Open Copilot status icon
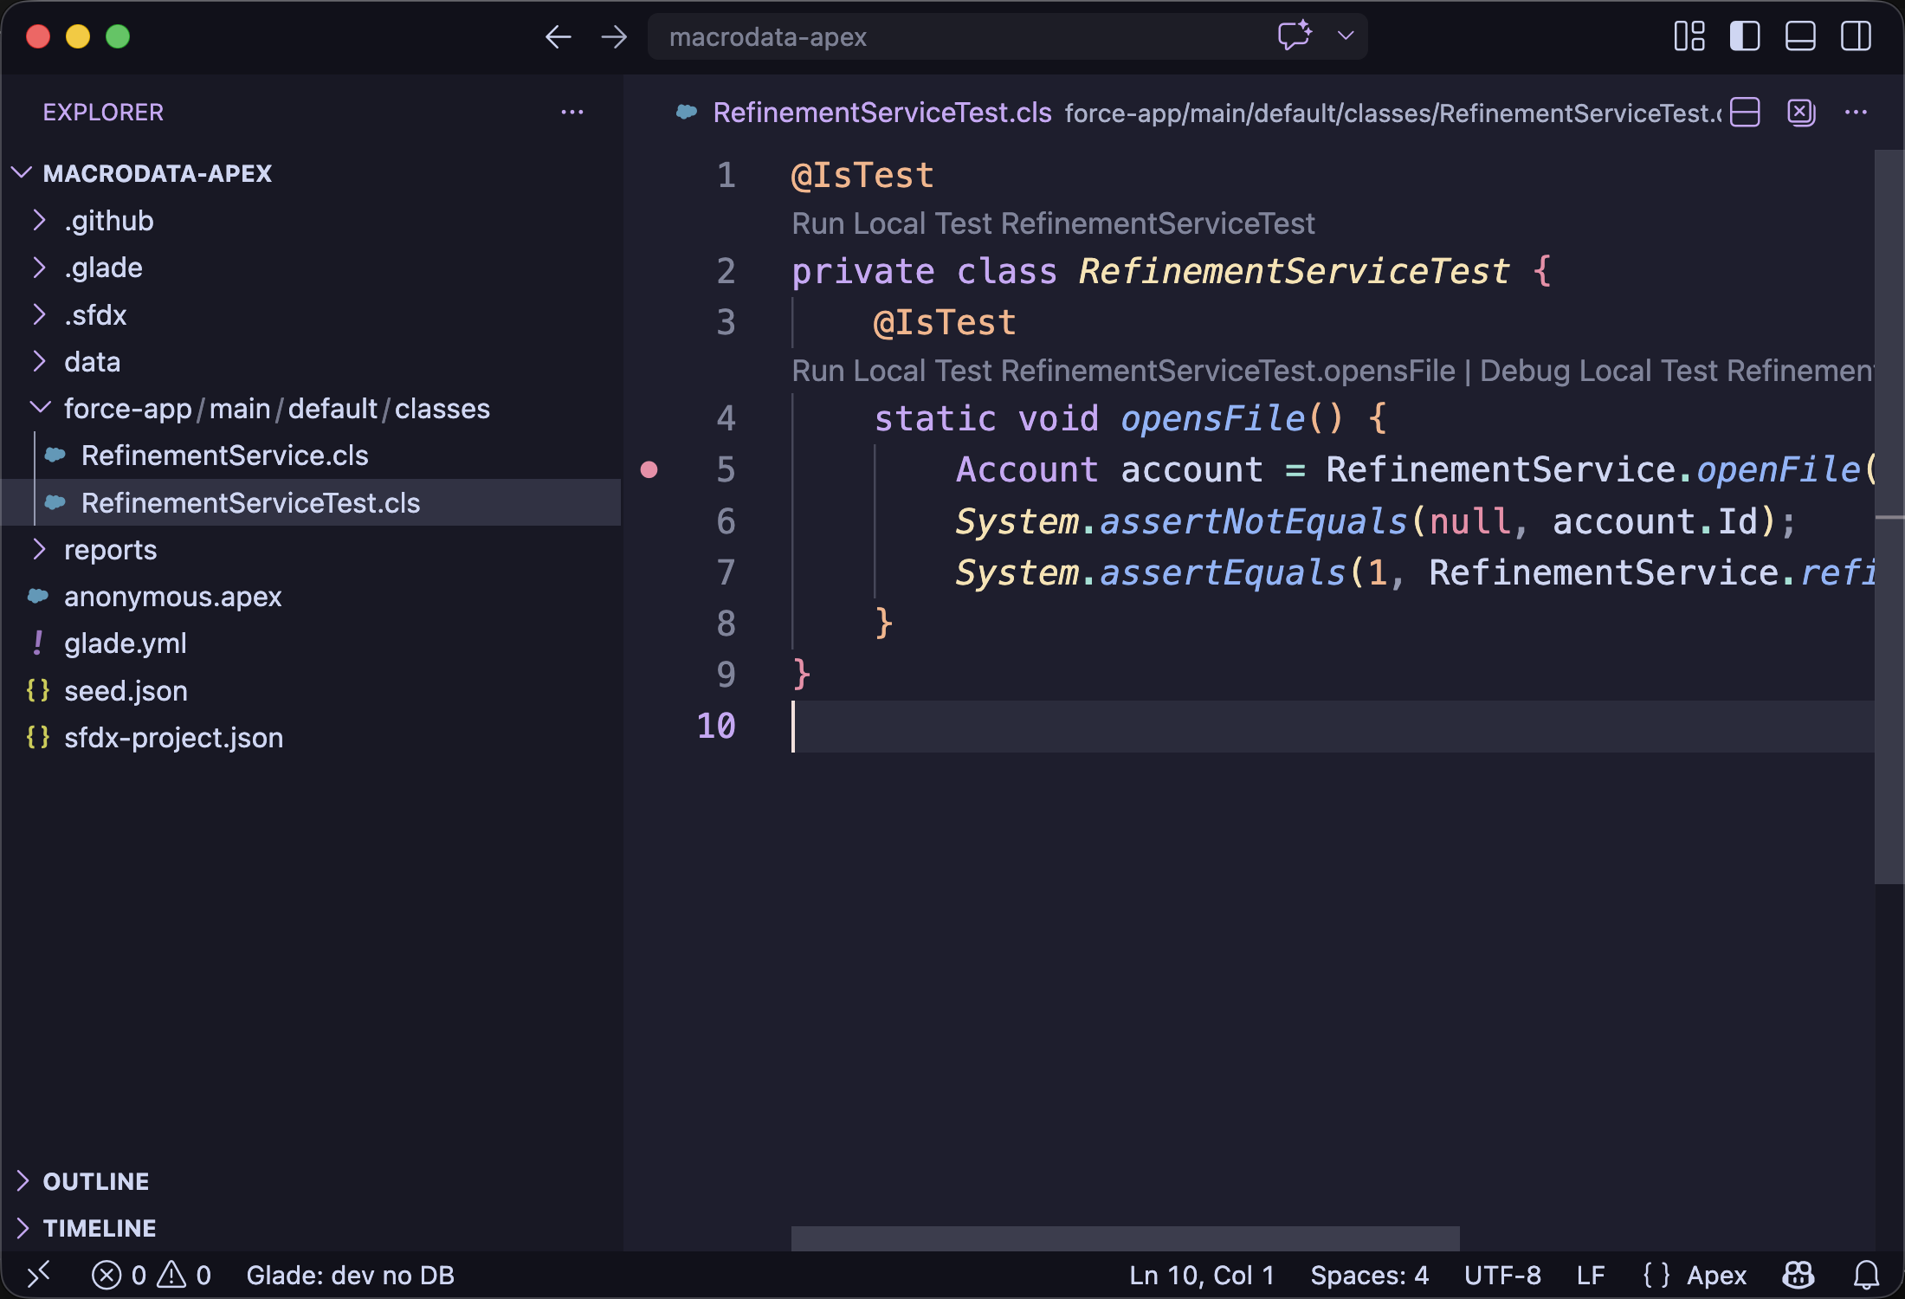Viewport: 1905px width, 1299px height. click(x=1798, y=1275)
